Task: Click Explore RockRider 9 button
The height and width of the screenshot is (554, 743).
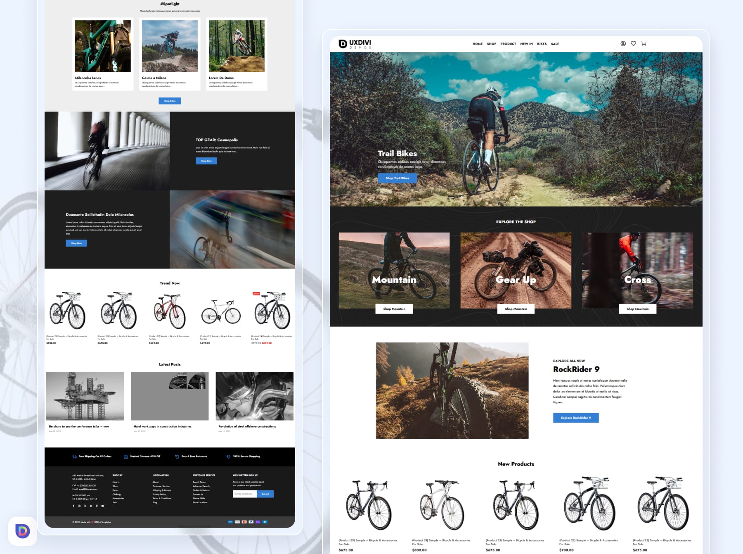Action: coord(575,418)
